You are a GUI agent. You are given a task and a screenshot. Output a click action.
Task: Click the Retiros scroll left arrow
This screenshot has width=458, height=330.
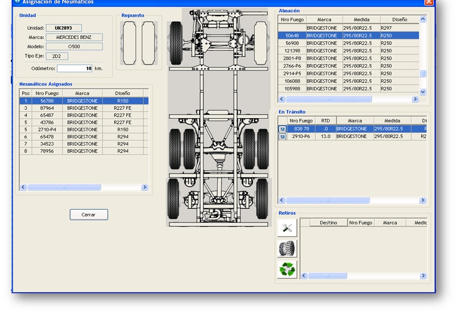[304, 276]
